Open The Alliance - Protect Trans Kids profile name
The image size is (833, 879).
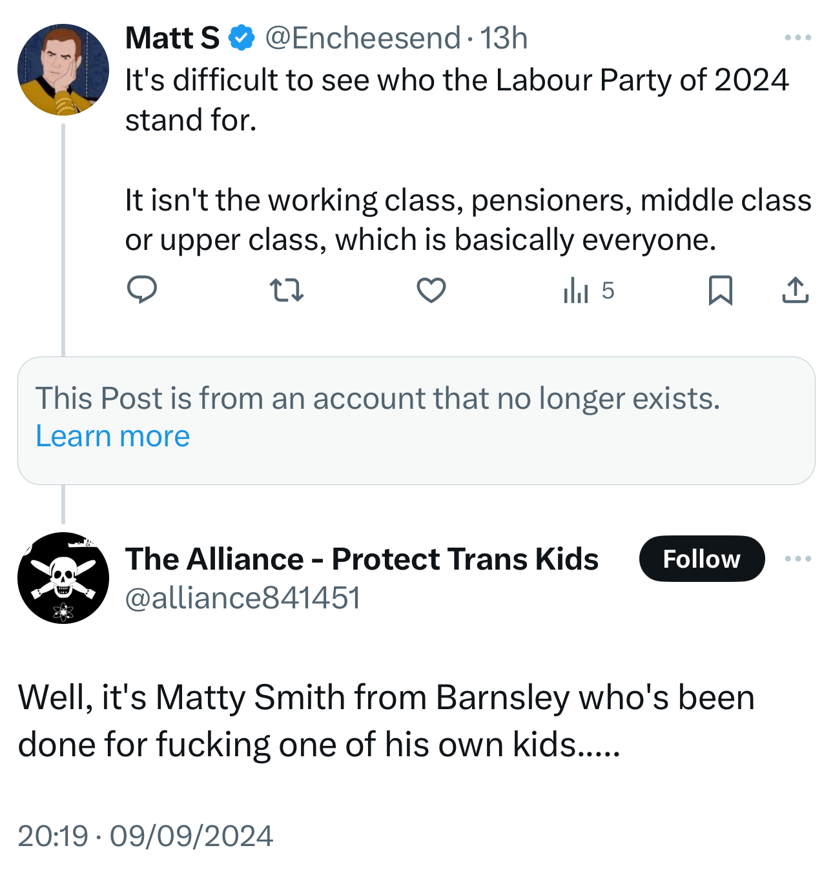point(362,559)
